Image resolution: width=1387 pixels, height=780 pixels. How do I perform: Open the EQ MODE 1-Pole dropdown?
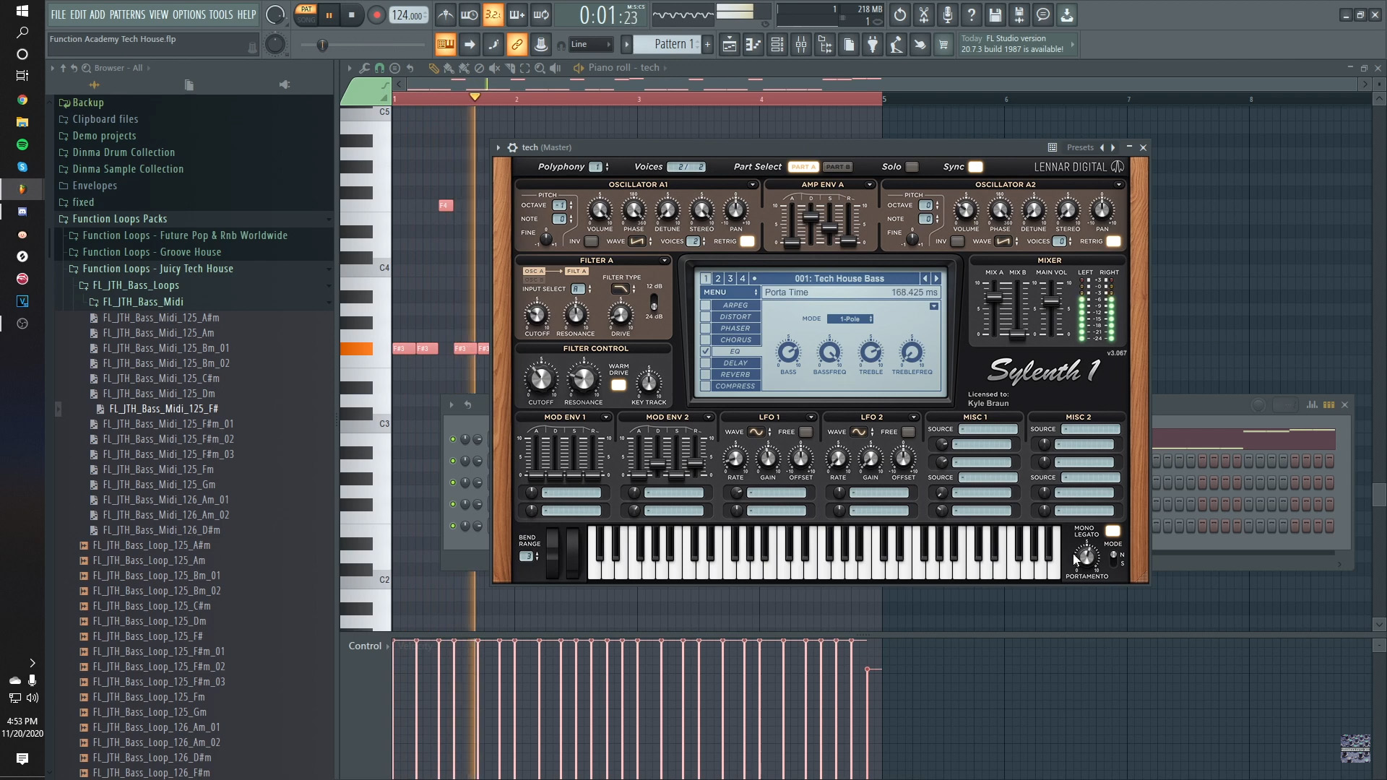click(x=851, y=319)
